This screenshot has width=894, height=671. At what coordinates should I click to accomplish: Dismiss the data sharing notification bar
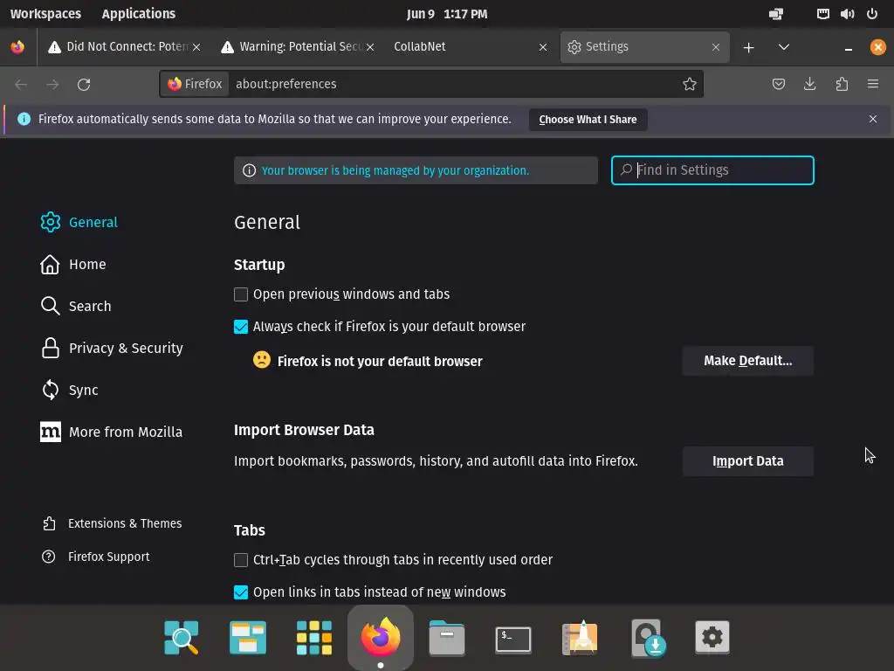click(x=873, y=119)
